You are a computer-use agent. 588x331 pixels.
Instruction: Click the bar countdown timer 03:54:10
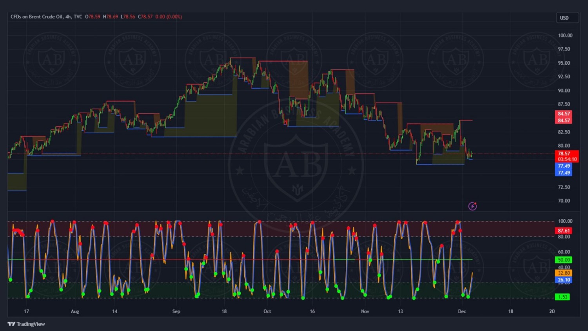(567, 159)
